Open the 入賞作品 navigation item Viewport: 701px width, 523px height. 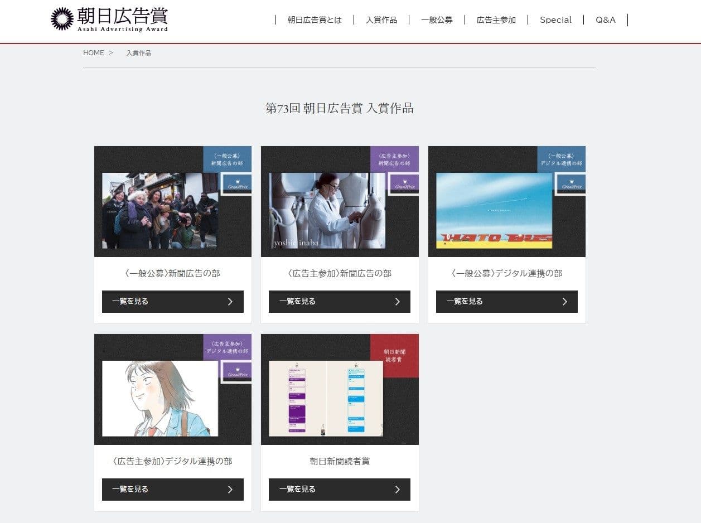[x=381, y=20]
